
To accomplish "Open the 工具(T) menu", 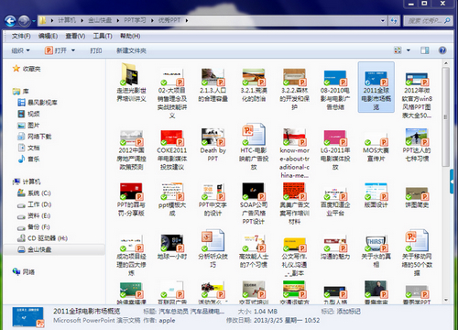I will [x=103, y=36].
